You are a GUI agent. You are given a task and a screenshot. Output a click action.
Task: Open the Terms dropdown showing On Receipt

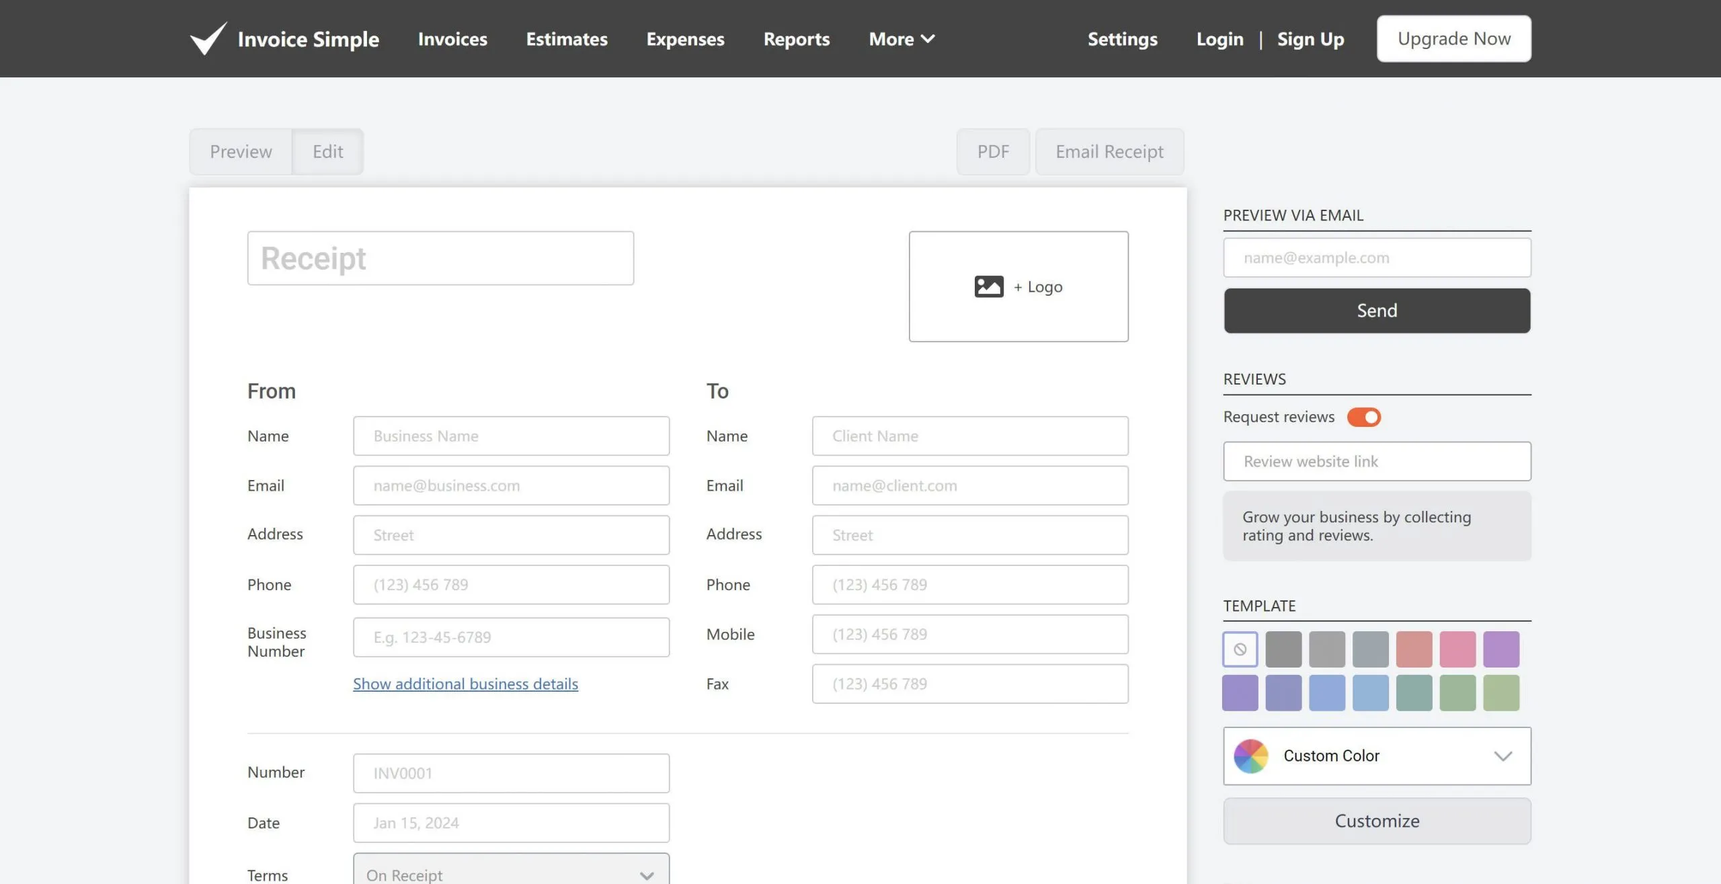pyautogui.click(x=510, y=873)
